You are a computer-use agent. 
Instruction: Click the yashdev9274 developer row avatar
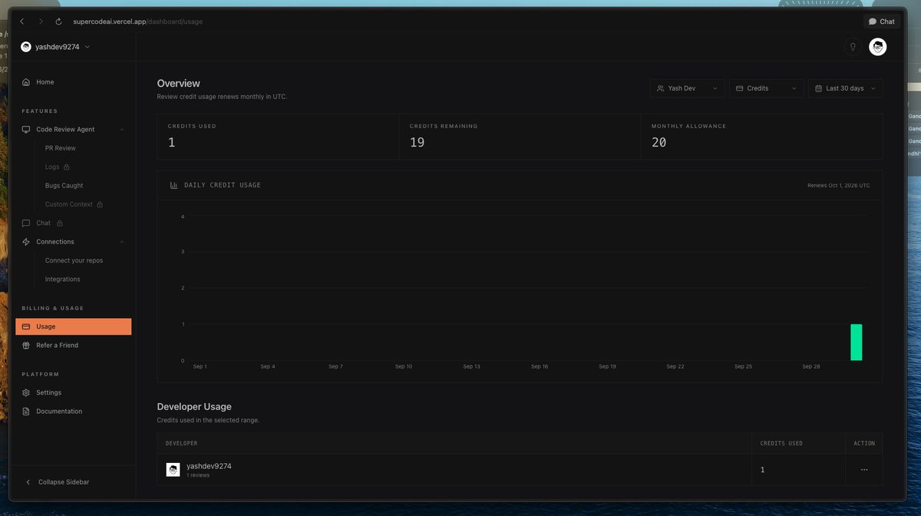[x=173, y=469]
